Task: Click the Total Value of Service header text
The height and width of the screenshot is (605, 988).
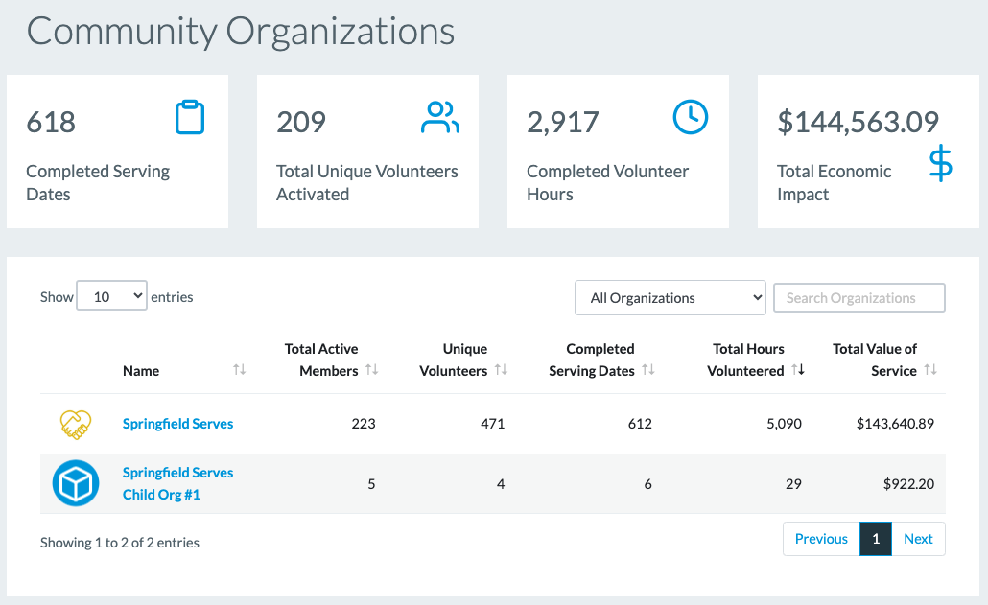Action: (x=875, y=361)
